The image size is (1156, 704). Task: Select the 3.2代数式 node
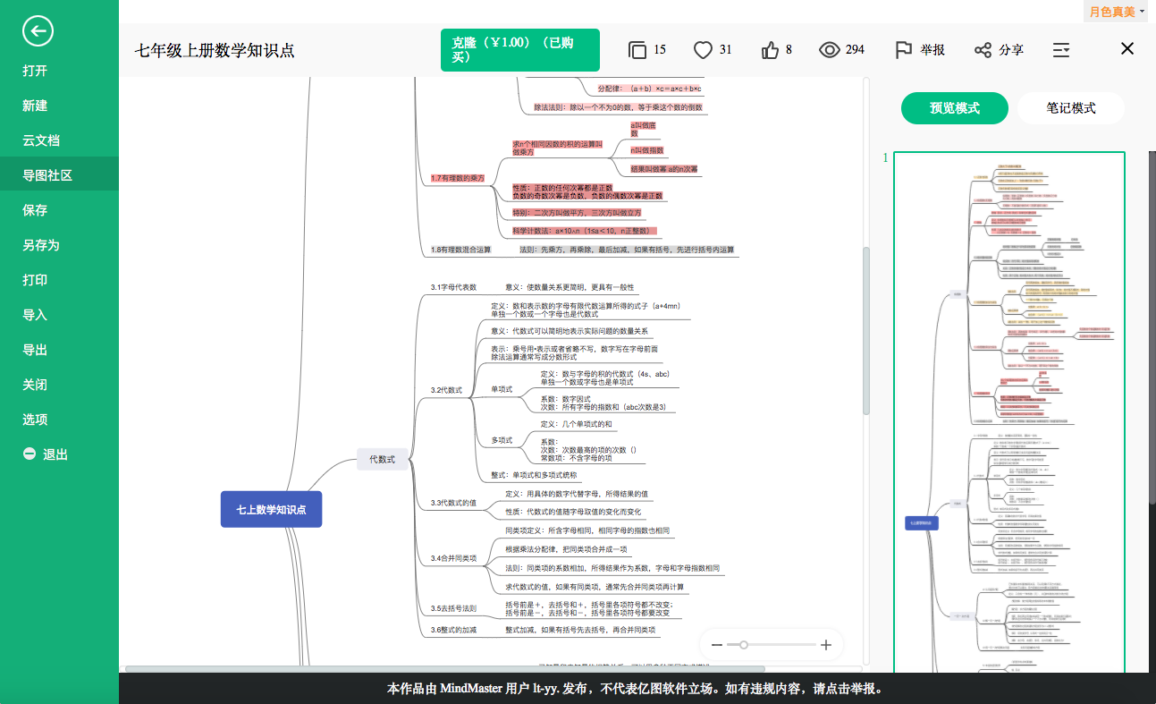(x=446, y=390)
